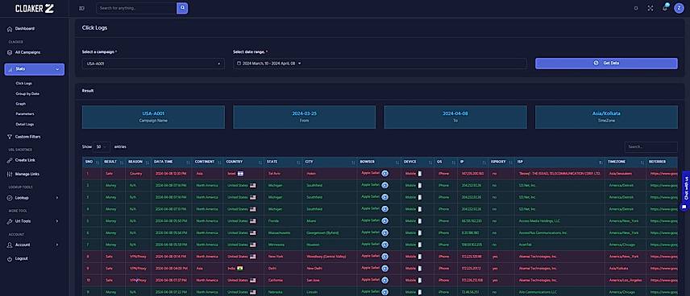The height and width of the screenshot is (296, 690).
Task: Open the Chat with us widget
Action: pyautogui.click(x=685, y=191)
